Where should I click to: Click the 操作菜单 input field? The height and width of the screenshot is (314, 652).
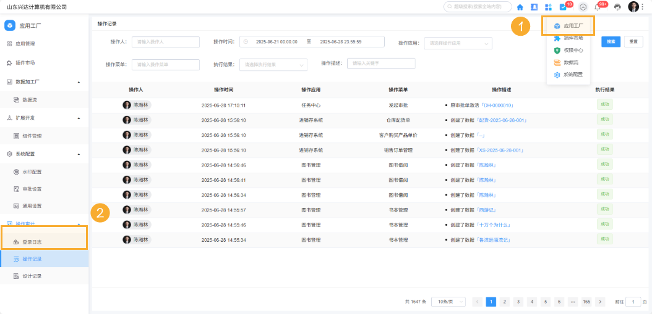[x=166, y=64]
